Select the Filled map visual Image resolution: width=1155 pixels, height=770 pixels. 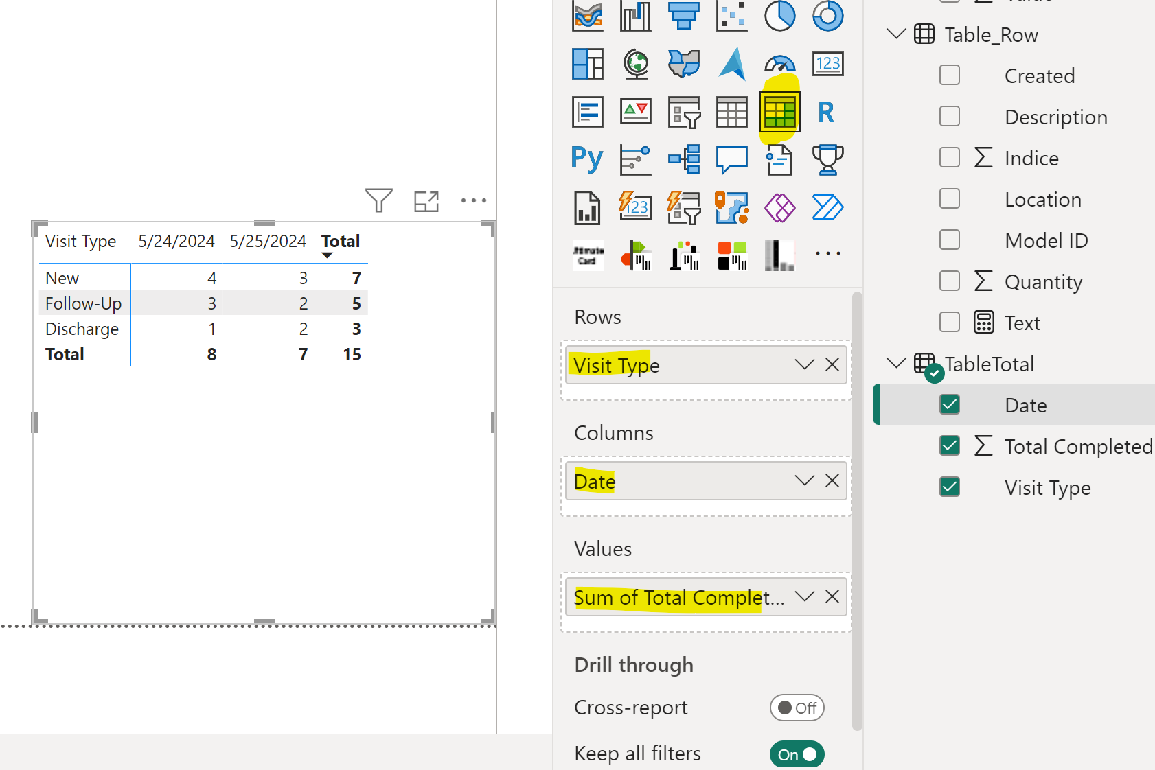(684, 64)
